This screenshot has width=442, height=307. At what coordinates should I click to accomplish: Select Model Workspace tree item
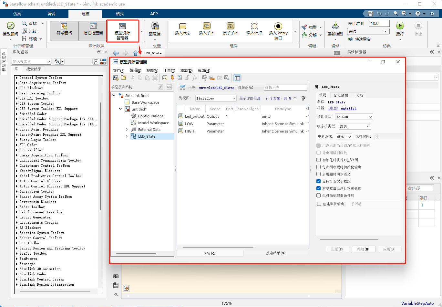tap(153, 122)
